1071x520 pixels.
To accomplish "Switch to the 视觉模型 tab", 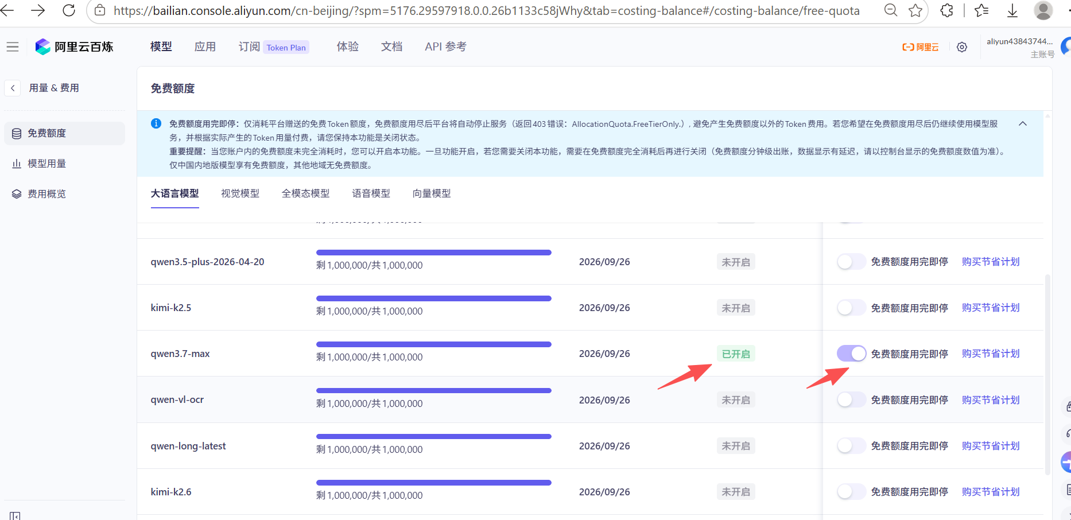I will 240,194.
